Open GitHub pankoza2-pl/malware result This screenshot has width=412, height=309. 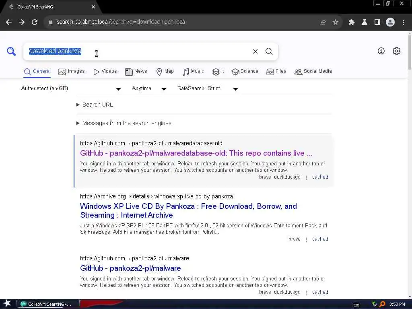point(130,268)
